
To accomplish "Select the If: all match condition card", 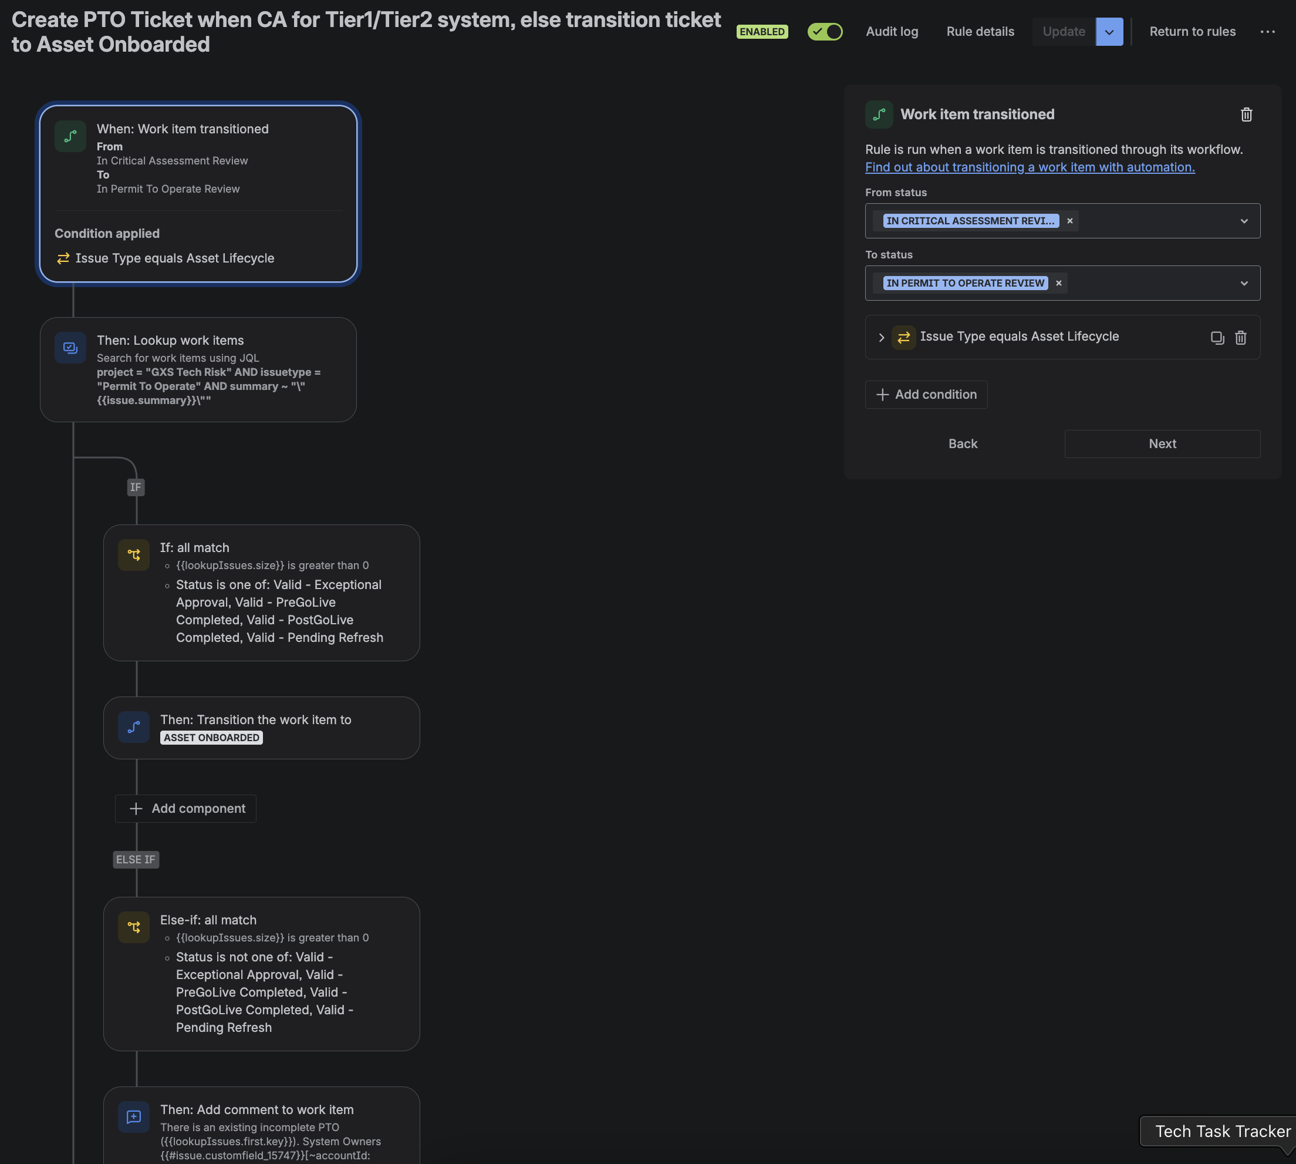I will (261, 593).
